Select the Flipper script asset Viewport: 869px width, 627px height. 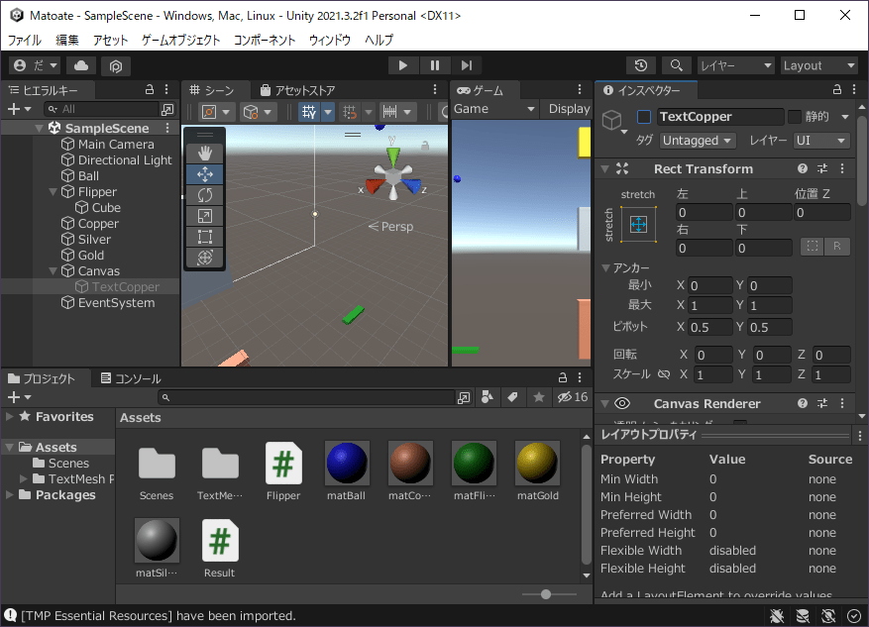(x=283, y=463)
